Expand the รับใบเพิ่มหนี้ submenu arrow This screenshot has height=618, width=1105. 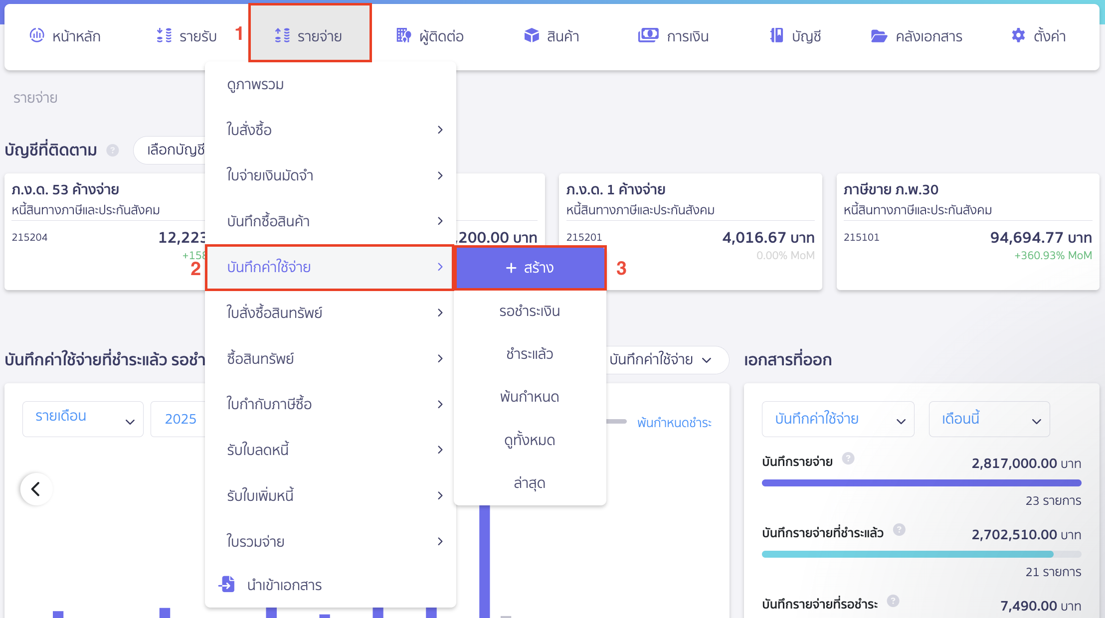point(440,495)
